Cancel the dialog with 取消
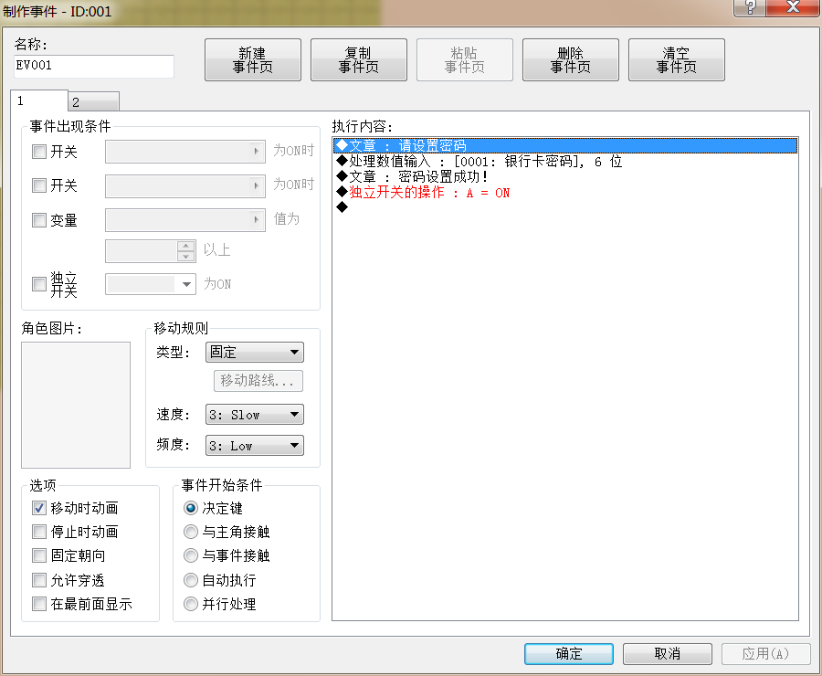 tap(668, 653)
